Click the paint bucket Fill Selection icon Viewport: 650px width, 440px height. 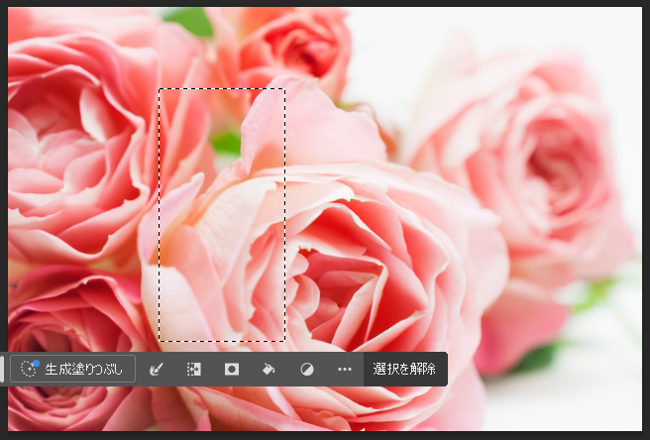(269, 370)
